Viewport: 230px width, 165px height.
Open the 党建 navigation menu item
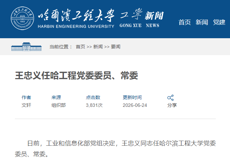click(x=219, y=22)
